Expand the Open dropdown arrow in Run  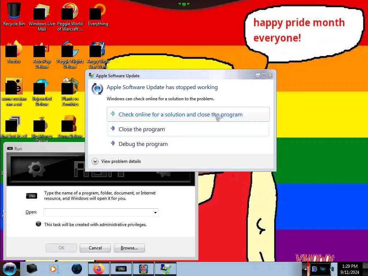(x=155, y=212)
